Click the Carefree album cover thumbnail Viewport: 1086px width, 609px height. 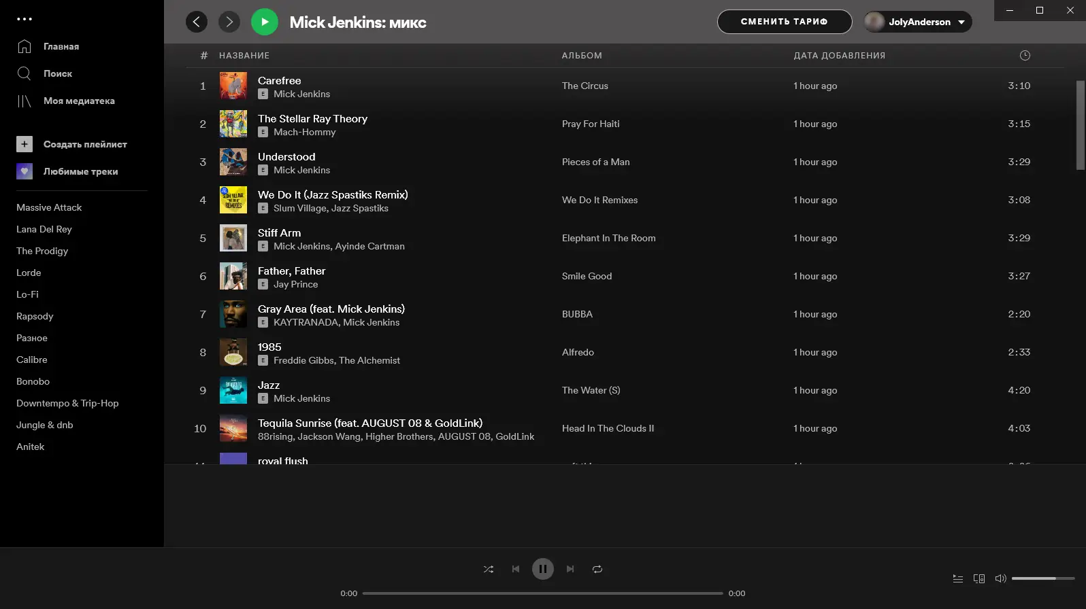click(233, 86)
